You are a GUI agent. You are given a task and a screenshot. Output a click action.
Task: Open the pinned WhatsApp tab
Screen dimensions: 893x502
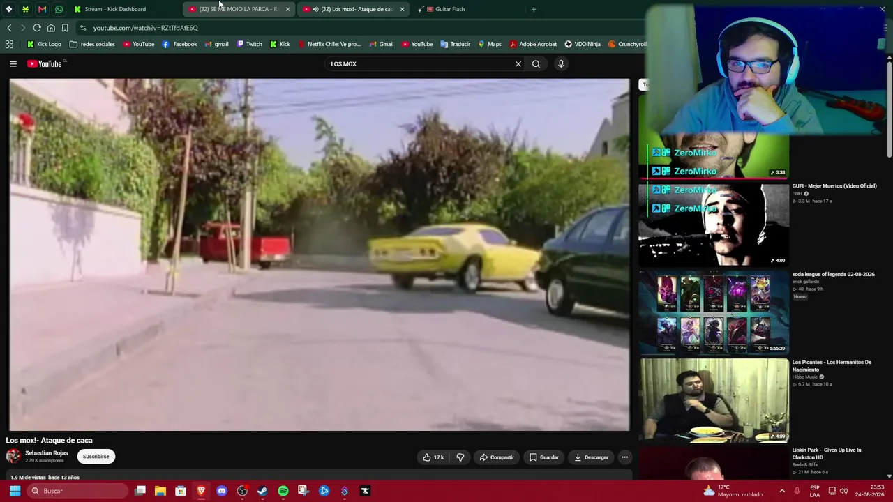pyautogui.click(x=59, y=9)
